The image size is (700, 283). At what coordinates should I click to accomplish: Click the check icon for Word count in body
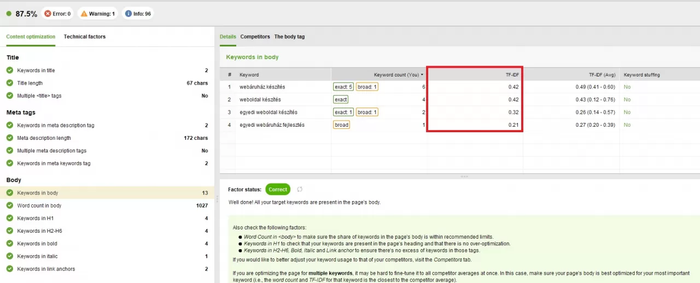[10, 205]
